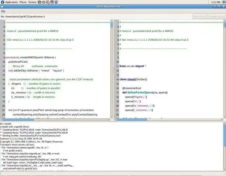This screenshot has width=226, height=176.
Task: Click '; nmos.il - parameterized pcell' comment in left pane
Action: [32, 31]
